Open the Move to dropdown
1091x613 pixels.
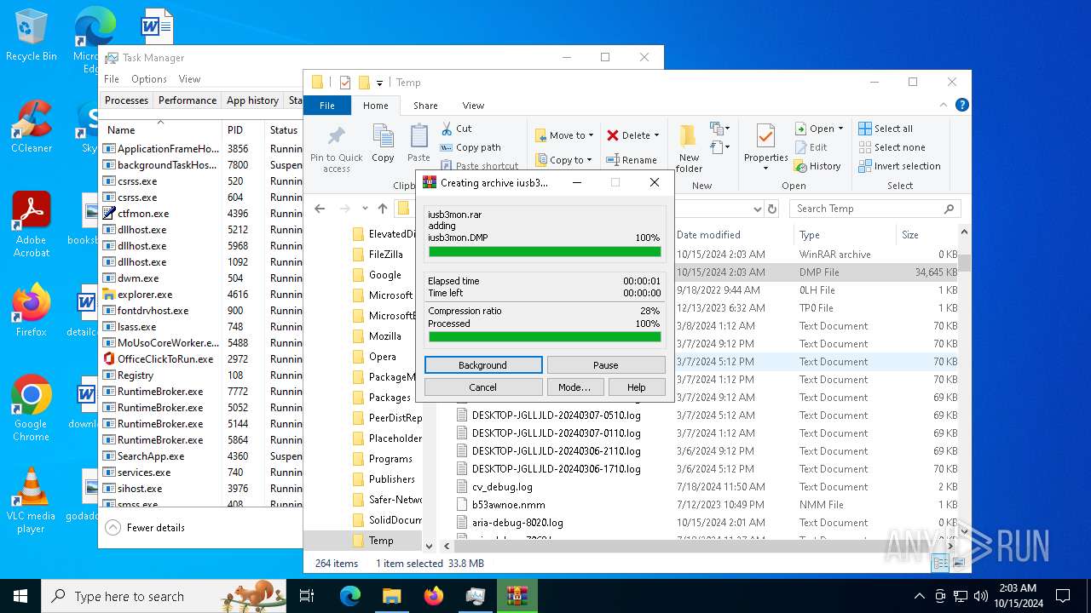coord(565,135)
